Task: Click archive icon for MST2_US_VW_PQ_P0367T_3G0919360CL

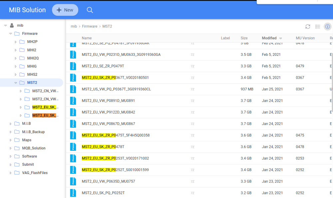Action: tap(73, 89)
